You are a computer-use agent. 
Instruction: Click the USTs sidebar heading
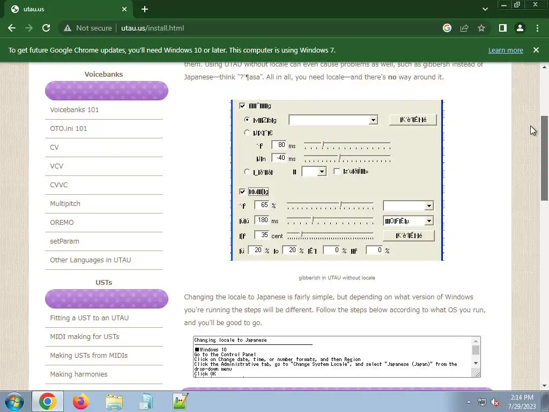coord(103,282)
